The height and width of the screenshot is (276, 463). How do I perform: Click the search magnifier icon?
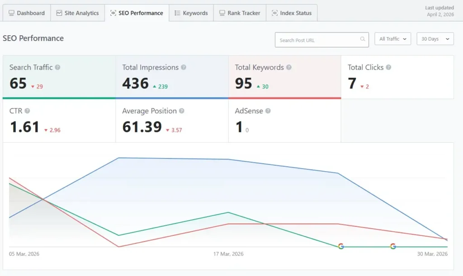362,40
